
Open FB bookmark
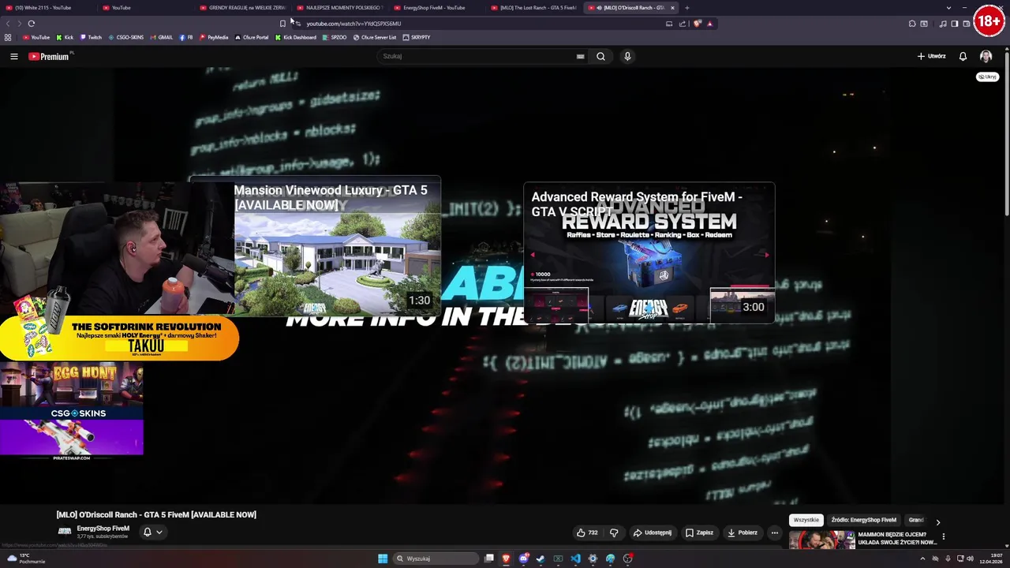[x=186, y=37]
